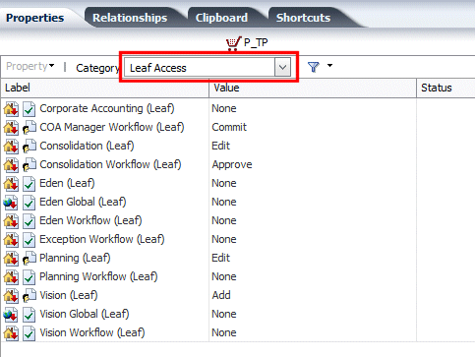Select the Consolidation Workflow (Leaf) label

[x=110, y=164]
